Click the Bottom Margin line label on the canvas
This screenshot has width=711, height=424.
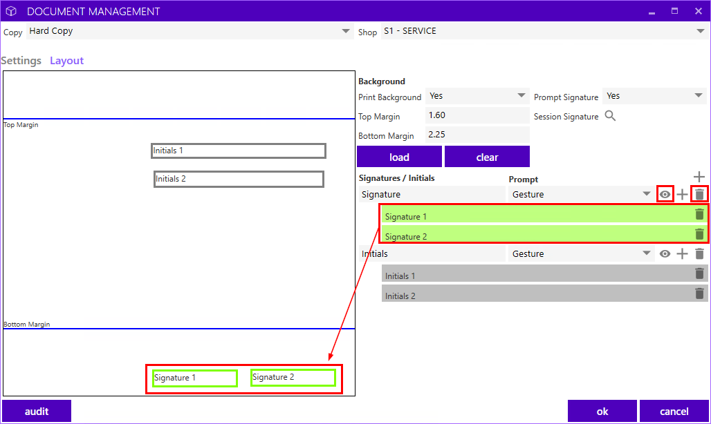pyautogui.click(x=27, y=325)
